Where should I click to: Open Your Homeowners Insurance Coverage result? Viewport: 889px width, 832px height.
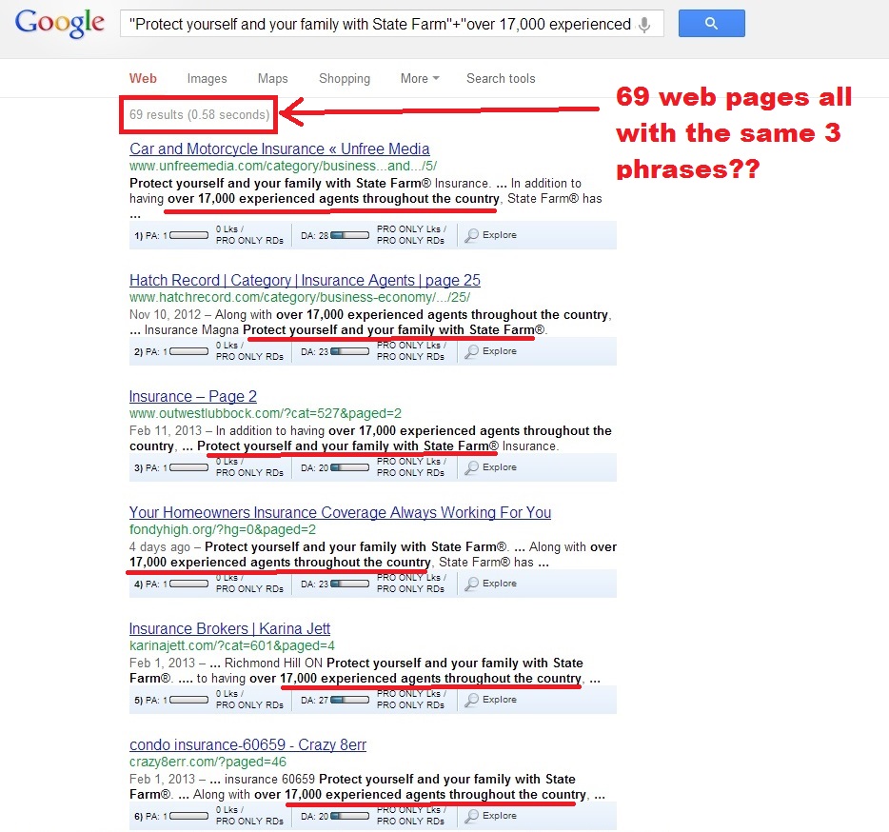click(340, 513)
